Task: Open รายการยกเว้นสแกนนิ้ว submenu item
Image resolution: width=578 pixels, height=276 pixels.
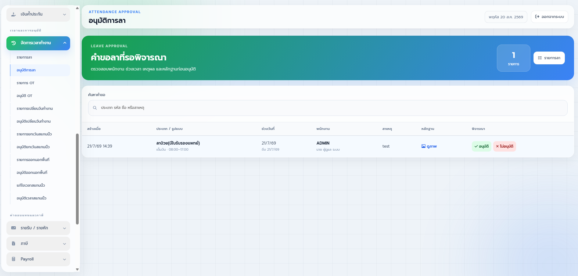Action: (40, 134)
